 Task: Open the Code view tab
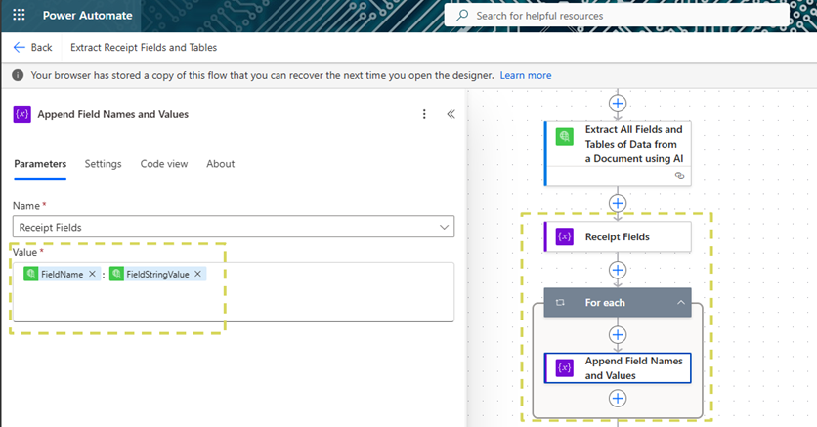(x=163, y=164)
